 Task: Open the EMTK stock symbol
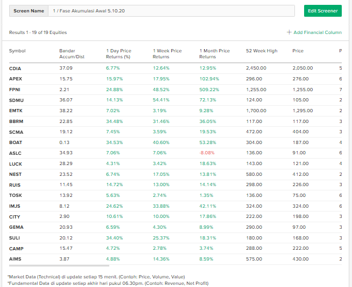coord(16,111)
